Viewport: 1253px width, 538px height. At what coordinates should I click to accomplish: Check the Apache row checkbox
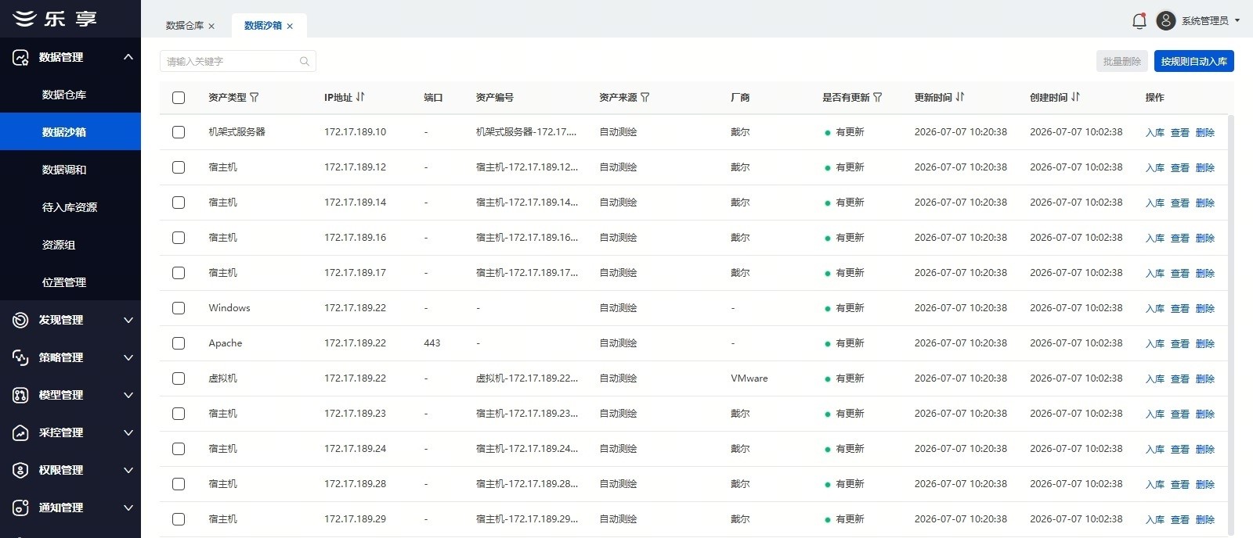click(179, 343)
